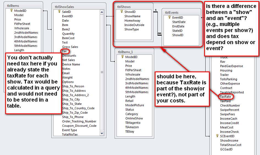Select the ShowName field in tblShows

coord(132,16)
